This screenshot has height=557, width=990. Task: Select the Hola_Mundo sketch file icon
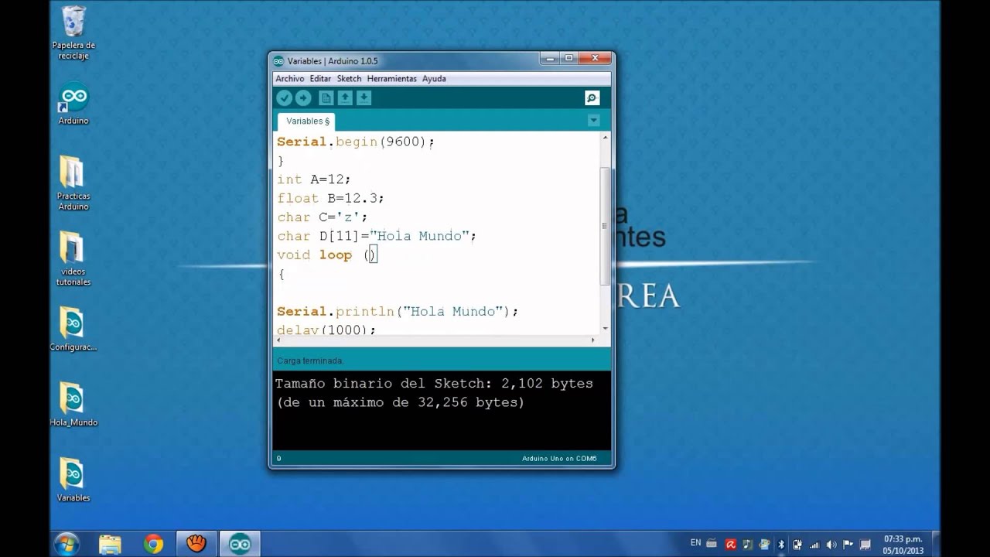(x=73, y=405)
